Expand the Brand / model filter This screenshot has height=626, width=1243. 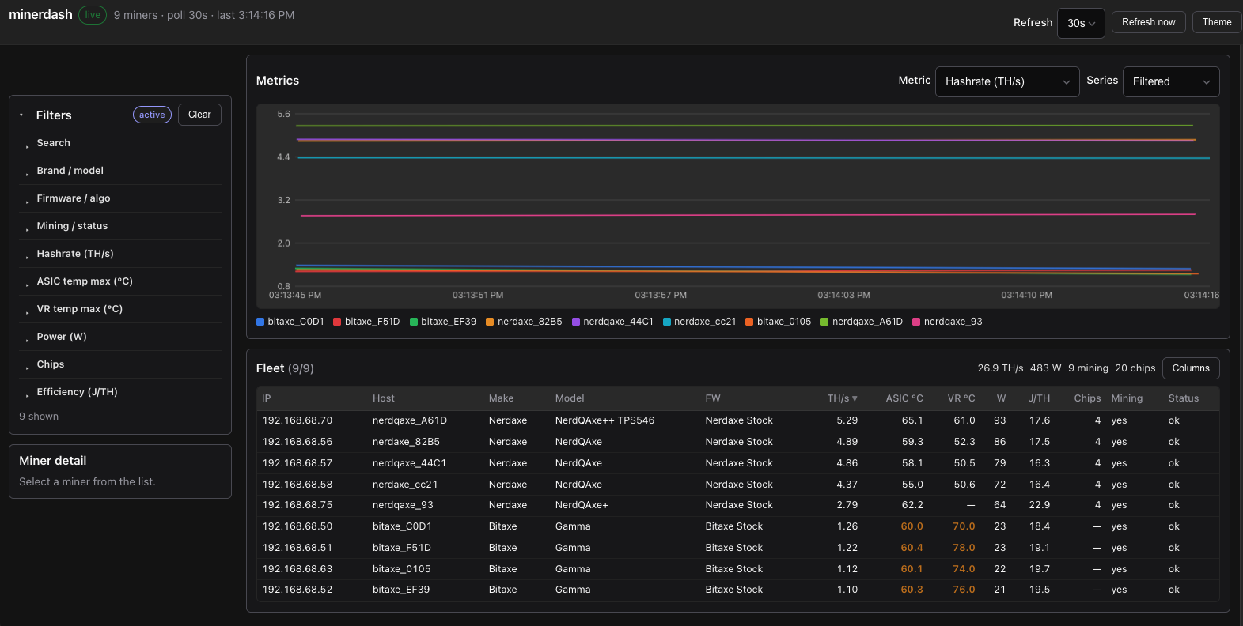pos(120,171)
